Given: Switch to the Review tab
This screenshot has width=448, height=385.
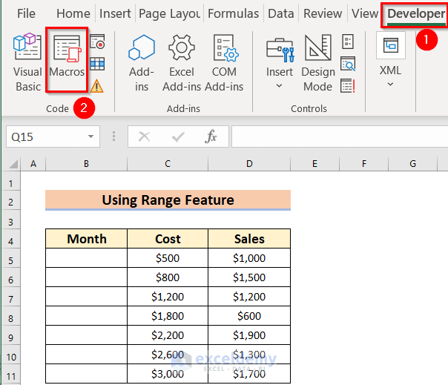Looking at the screenshot, I should point(323,13).
